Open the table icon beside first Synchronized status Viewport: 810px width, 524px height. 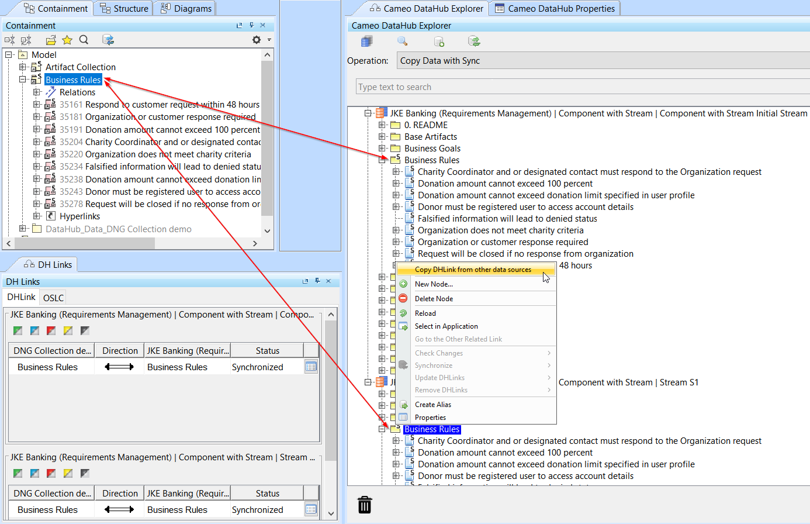pos(311,367)
